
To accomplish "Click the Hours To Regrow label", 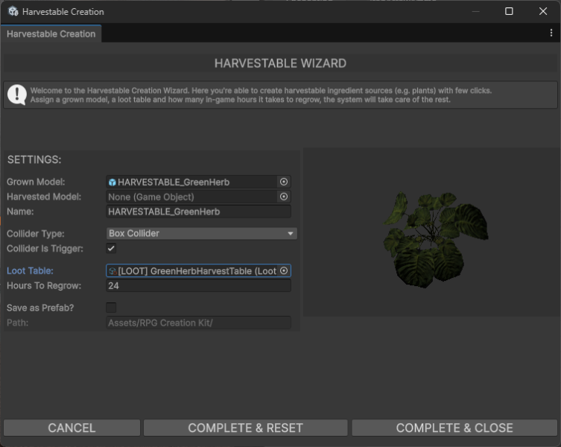I will 44,285.
